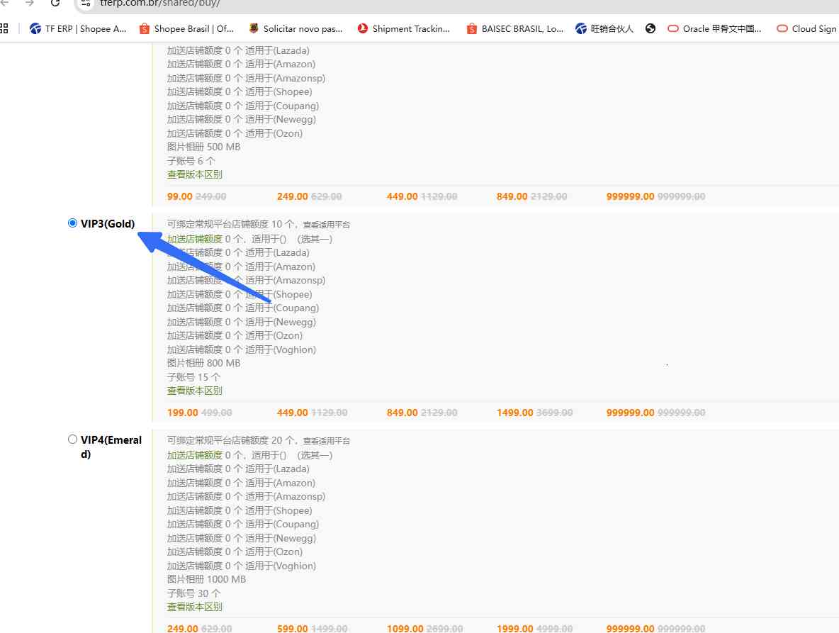Click 查看适用平台 link in VIP4 section

(x=327, y=441)
